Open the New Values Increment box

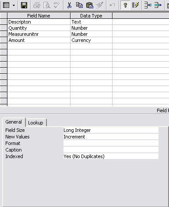click(x=111, y=137)
